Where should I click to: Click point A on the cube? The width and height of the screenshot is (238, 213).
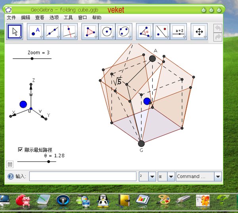coord(152,59)
